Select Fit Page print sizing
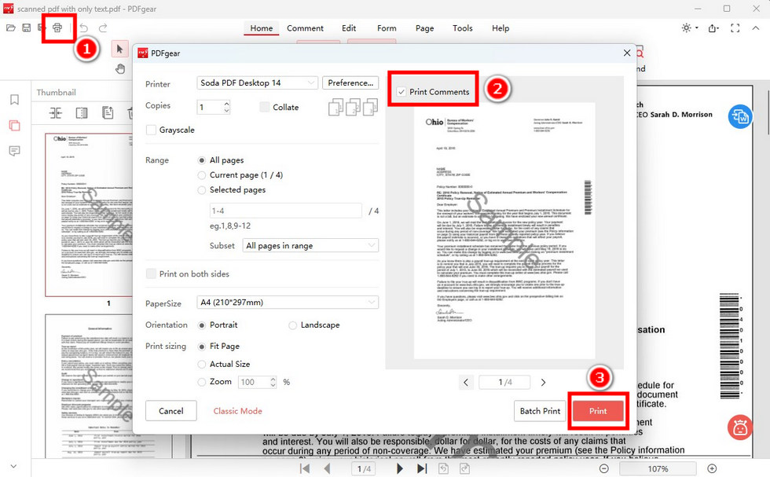The image size is (770, 477). pyautogui.click(x=201, y=347)
